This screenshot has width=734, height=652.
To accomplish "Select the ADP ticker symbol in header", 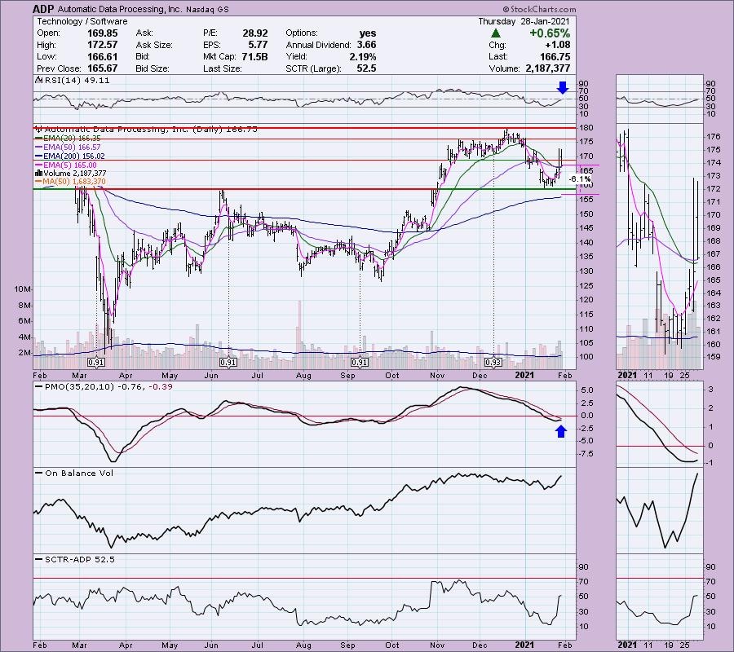I will (x=43, y=9).
